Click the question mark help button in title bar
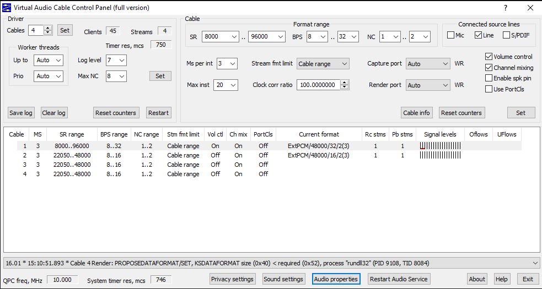Image resolution: width=542 pixels, height=289 pixels. tap(505, 8)
